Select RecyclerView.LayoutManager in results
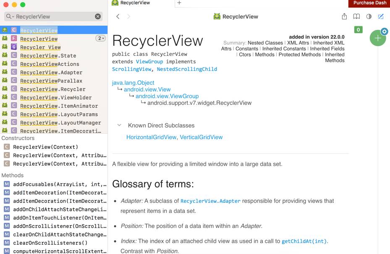The image size is (390, 254). point(54,122)
